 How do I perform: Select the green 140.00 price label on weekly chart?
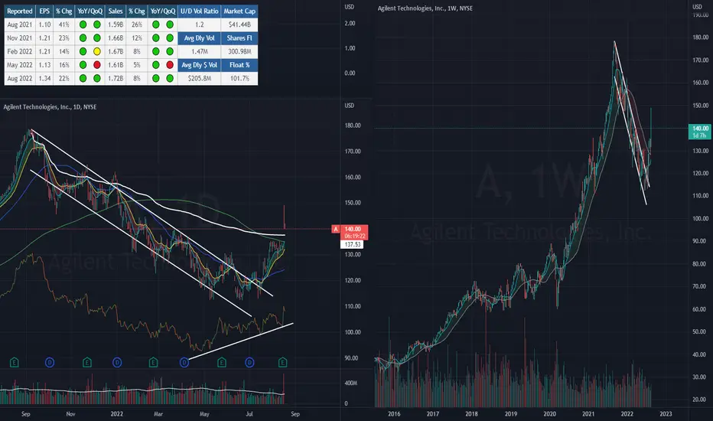pyautogui.click(x=699, y=132)
